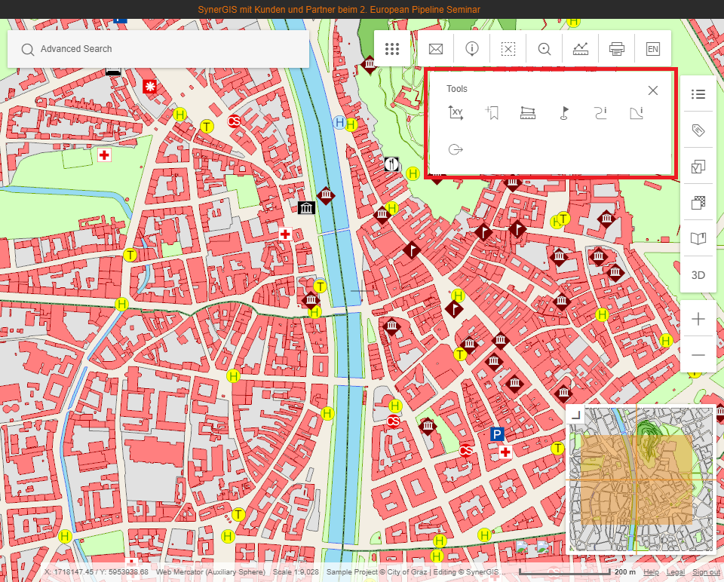The image size is (724, 582).
Task: Select the XY coordinates tool
Action: (456, 113)
